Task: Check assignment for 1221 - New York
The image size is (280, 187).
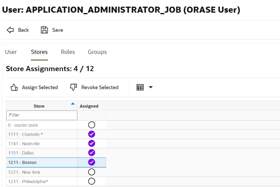Action: 92,172
